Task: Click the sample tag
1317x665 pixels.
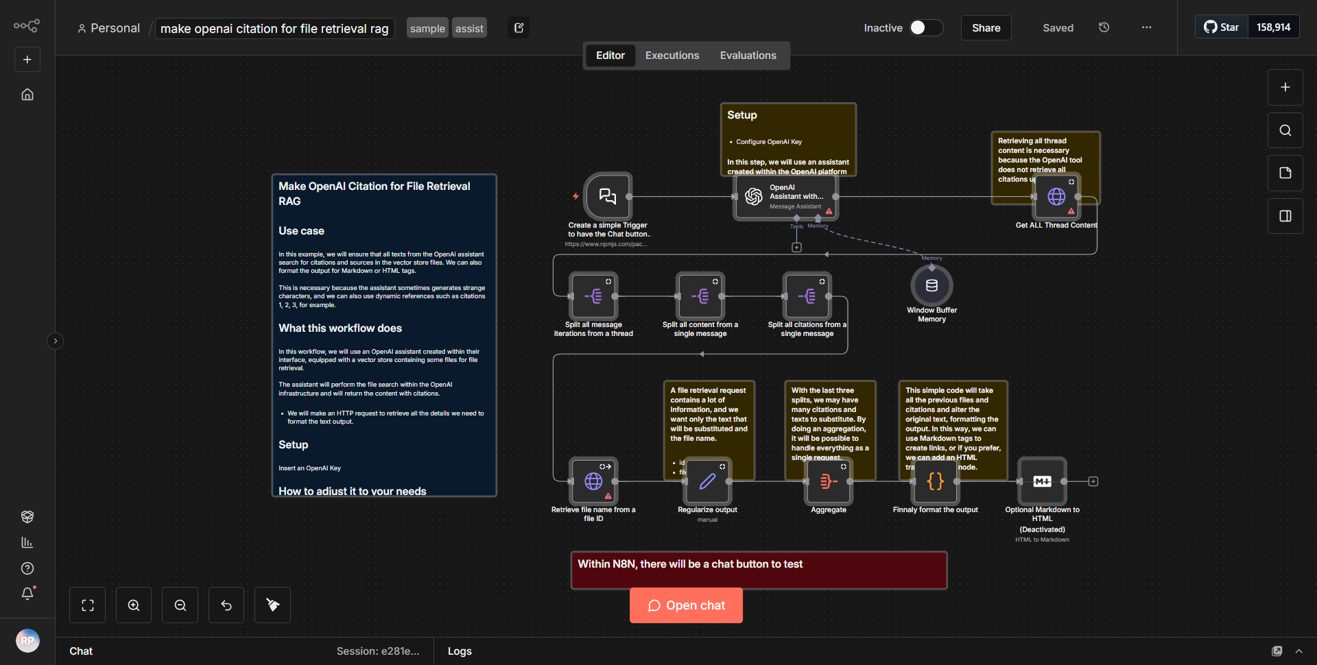Action: 427,28
